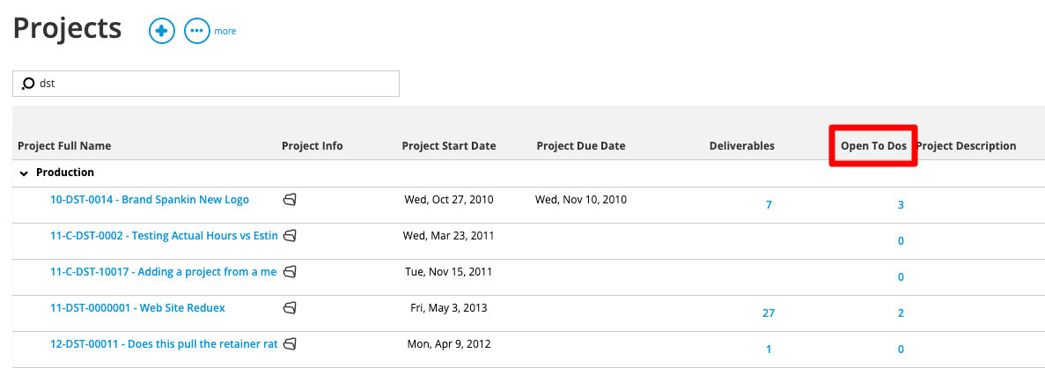
Task: Collapse the Production group chevron
Action: coord(24,173)
